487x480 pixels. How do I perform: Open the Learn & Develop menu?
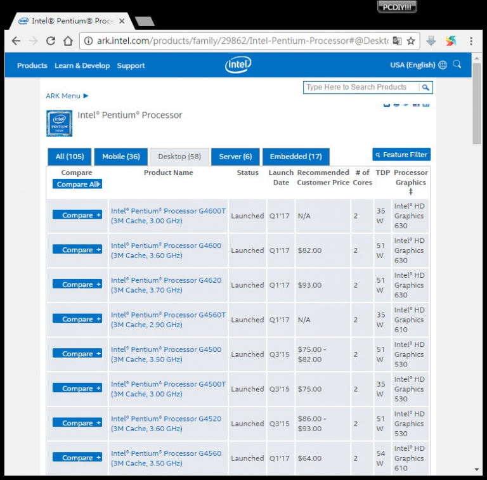[x=82, y=65]
